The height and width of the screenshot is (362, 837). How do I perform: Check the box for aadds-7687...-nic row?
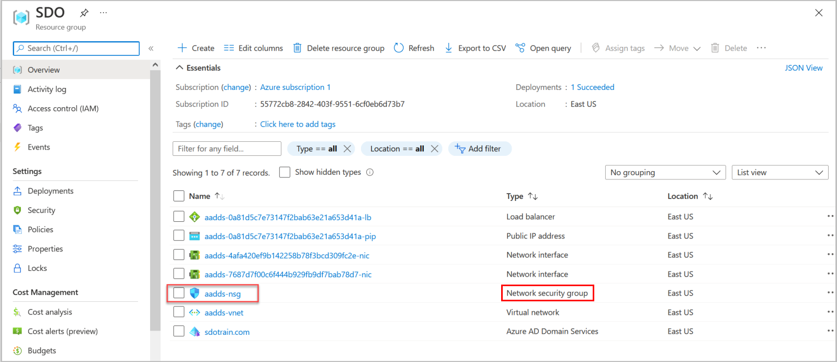click(179, 274)
